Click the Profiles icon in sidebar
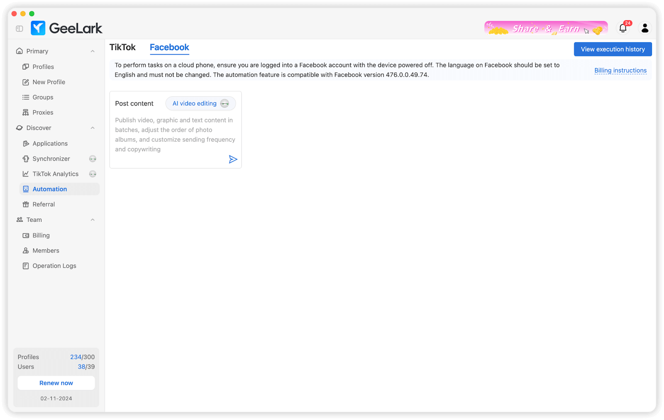Screen dimensions: 664x420 (26, 67)
